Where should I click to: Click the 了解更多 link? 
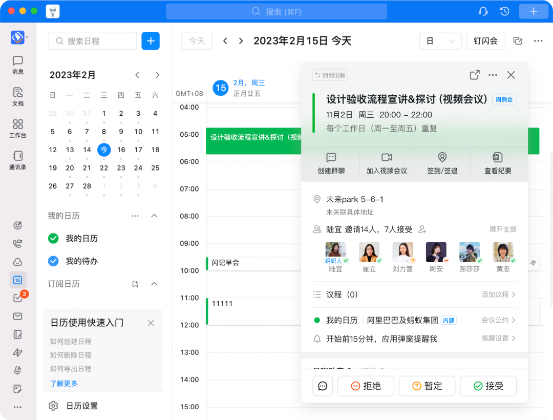(64, 383)
